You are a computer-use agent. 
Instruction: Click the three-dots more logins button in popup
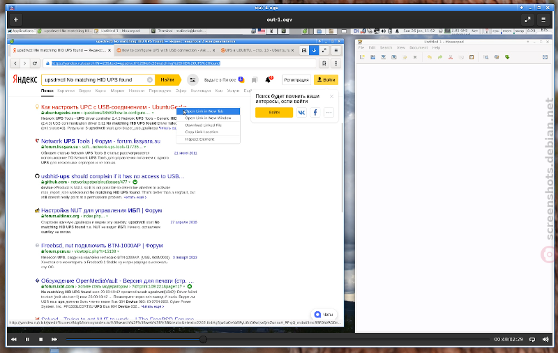point(329,113)
